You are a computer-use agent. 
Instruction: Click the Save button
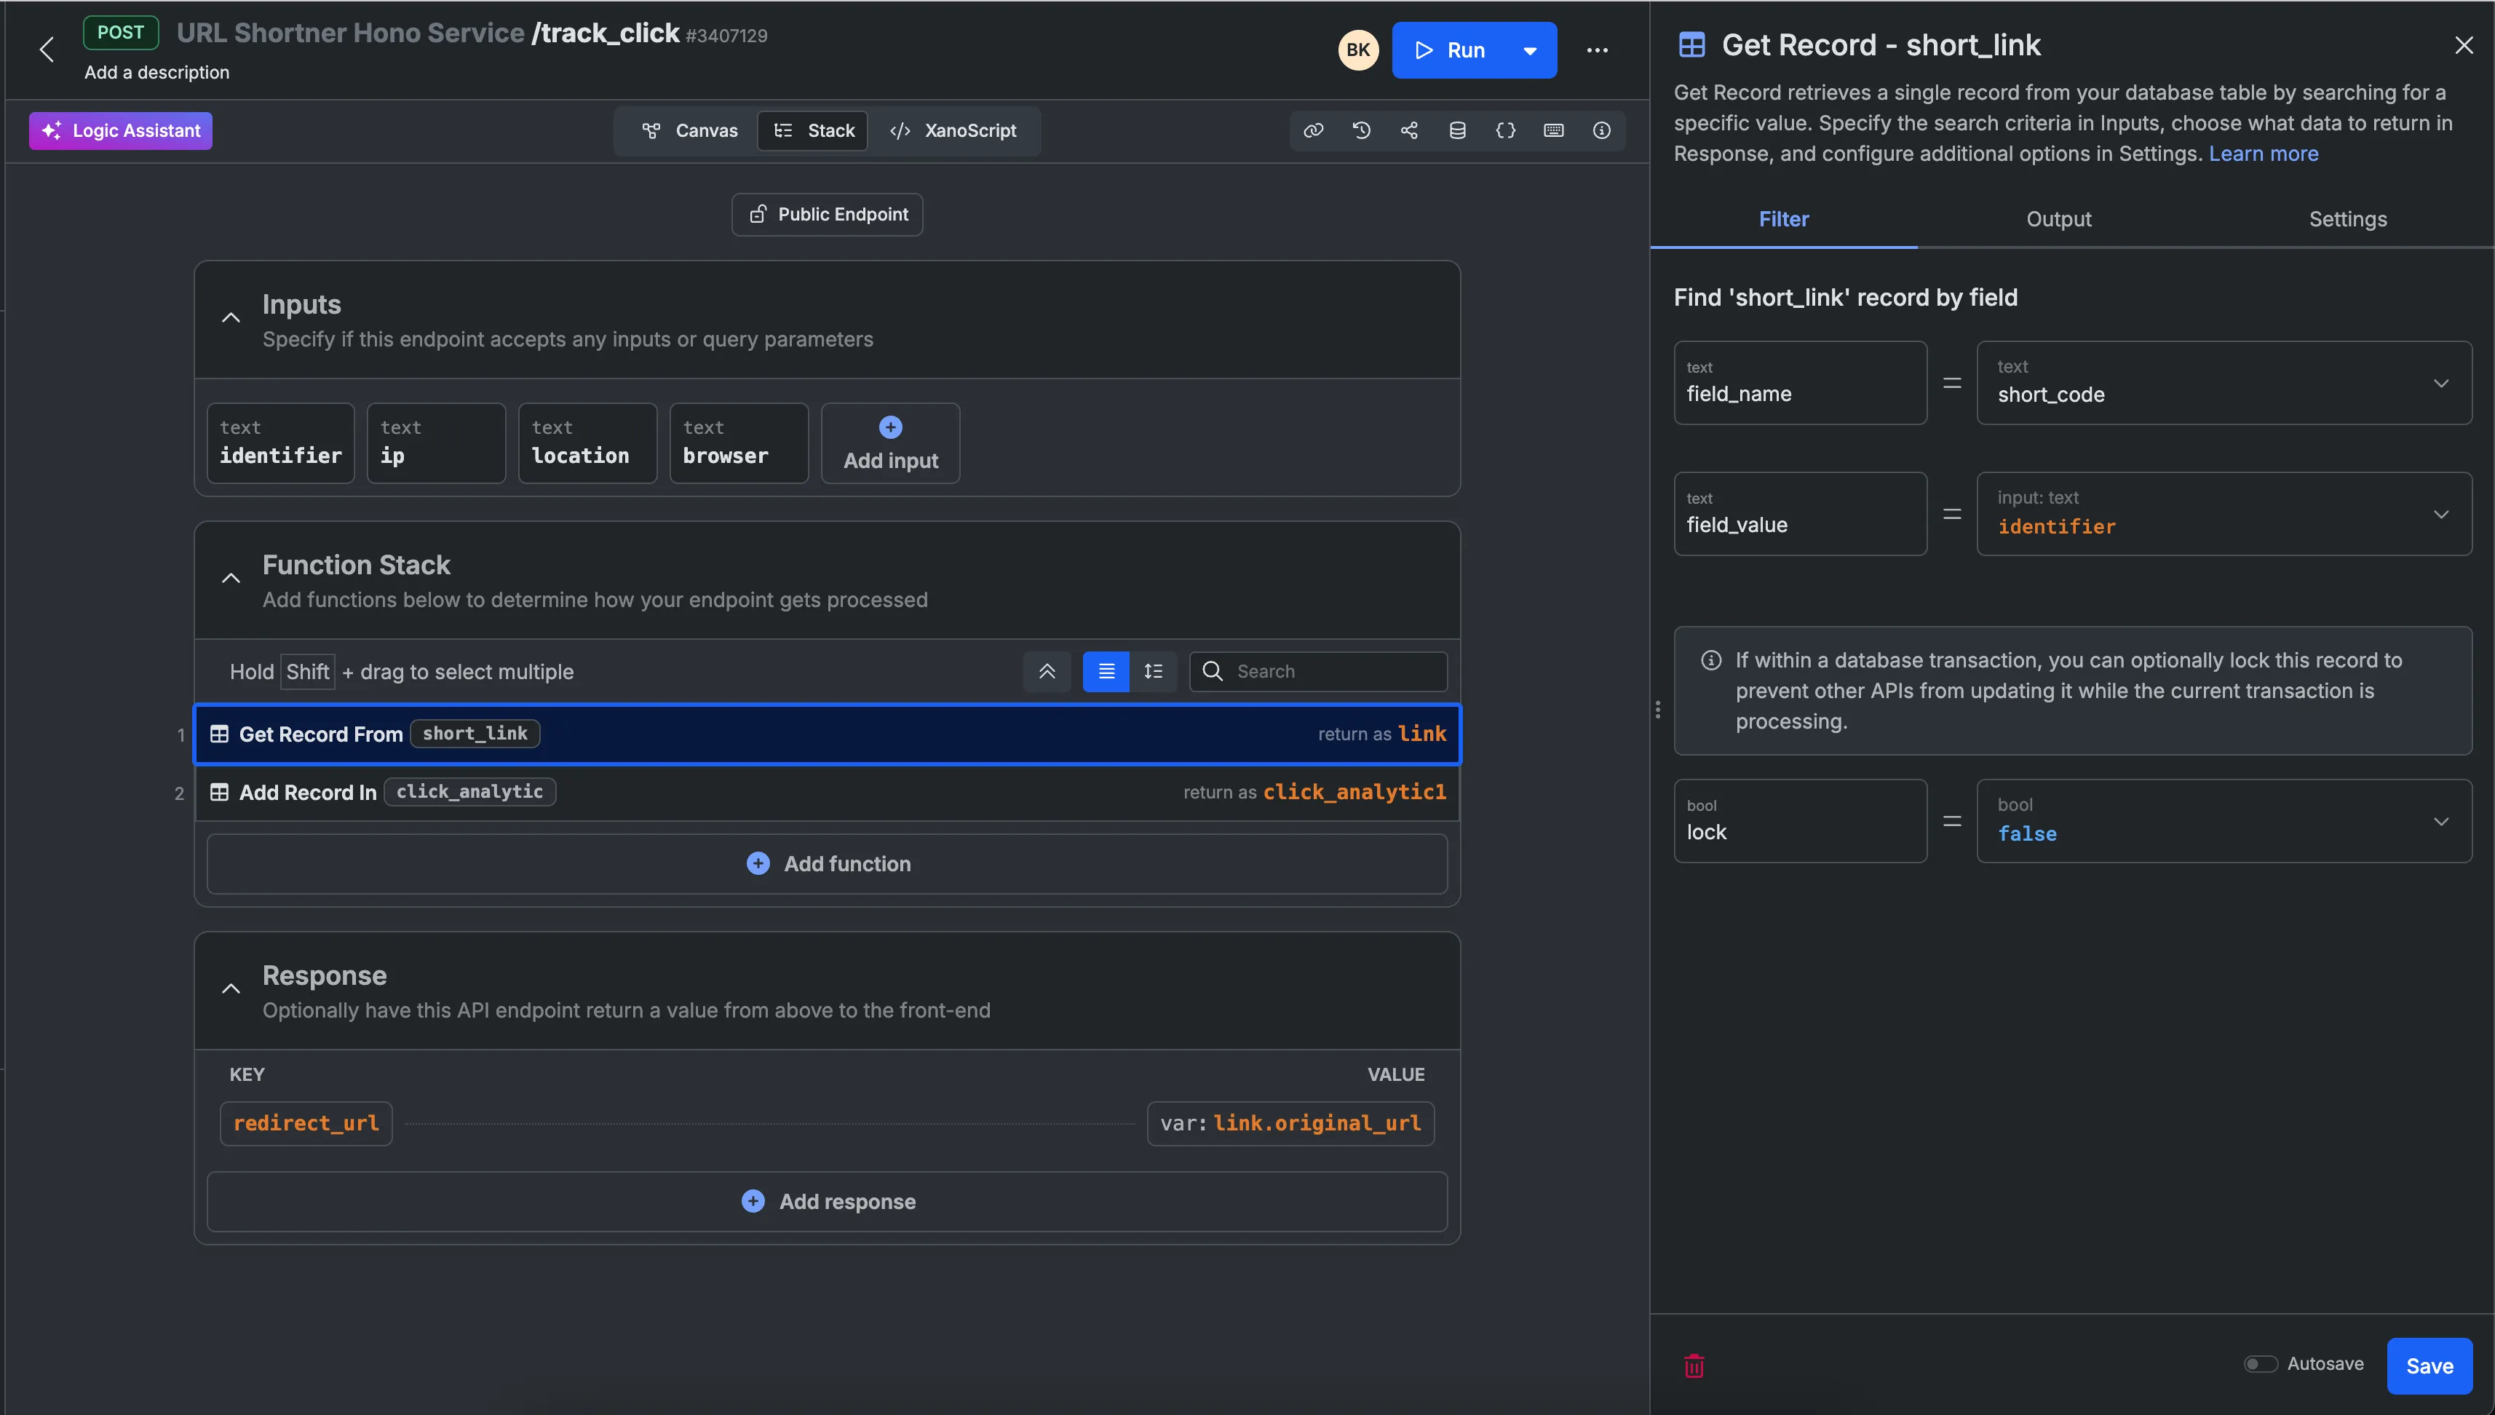[x=2429, y=1366]
